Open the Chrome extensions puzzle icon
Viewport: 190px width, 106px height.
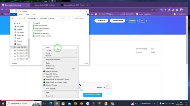(169, 10)
